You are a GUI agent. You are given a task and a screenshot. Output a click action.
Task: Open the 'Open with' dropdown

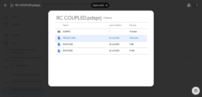tap(100, 5)
